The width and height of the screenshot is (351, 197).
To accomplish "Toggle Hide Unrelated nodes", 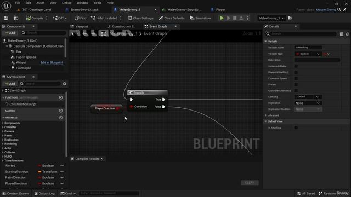I will pyautogui.click(x=104, y=18).
